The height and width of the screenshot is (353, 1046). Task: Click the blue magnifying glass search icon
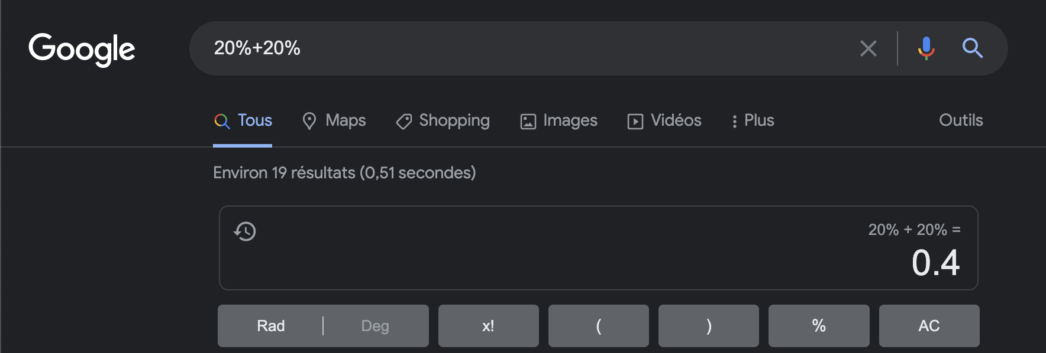pyautogui.click(x=972, y=48)
